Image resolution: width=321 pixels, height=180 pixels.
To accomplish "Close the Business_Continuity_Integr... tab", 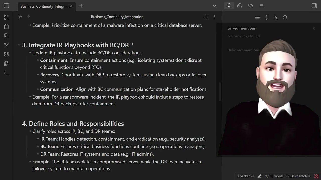I will point(71,6).
